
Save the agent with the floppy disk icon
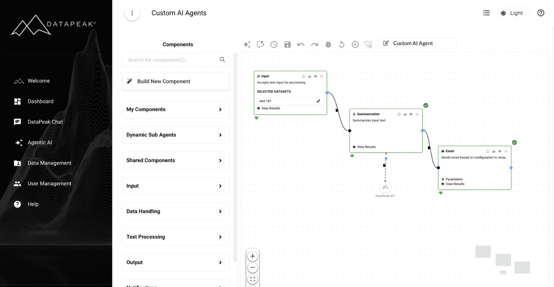[287, 45]
